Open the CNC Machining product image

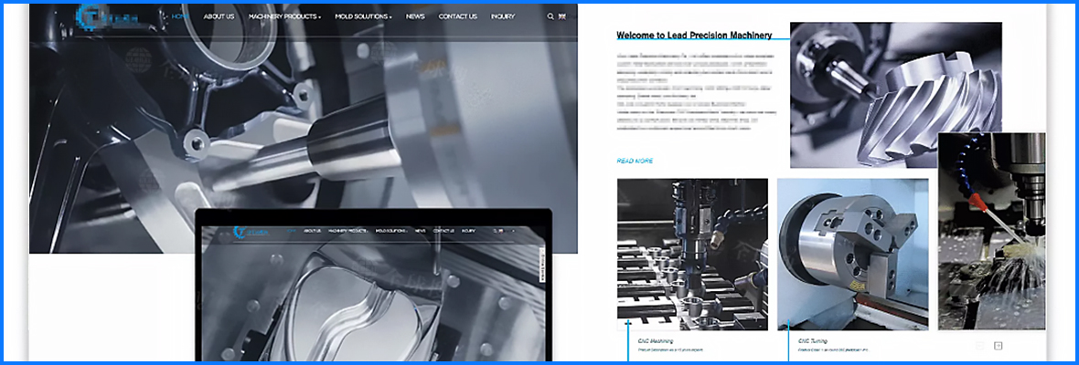(692, 255)
